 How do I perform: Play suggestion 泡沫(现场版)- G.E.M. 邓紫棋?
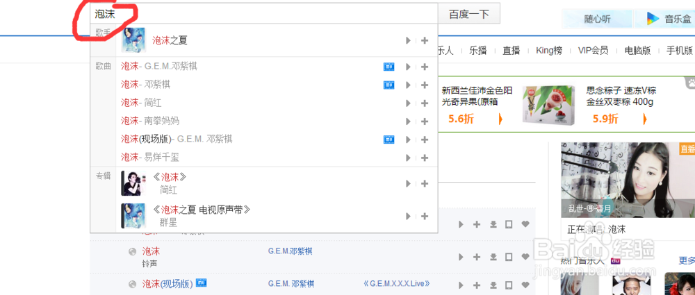click(x=408, y=140)
